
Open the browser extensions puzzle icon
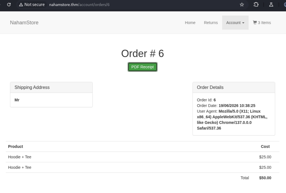point(256,5)
